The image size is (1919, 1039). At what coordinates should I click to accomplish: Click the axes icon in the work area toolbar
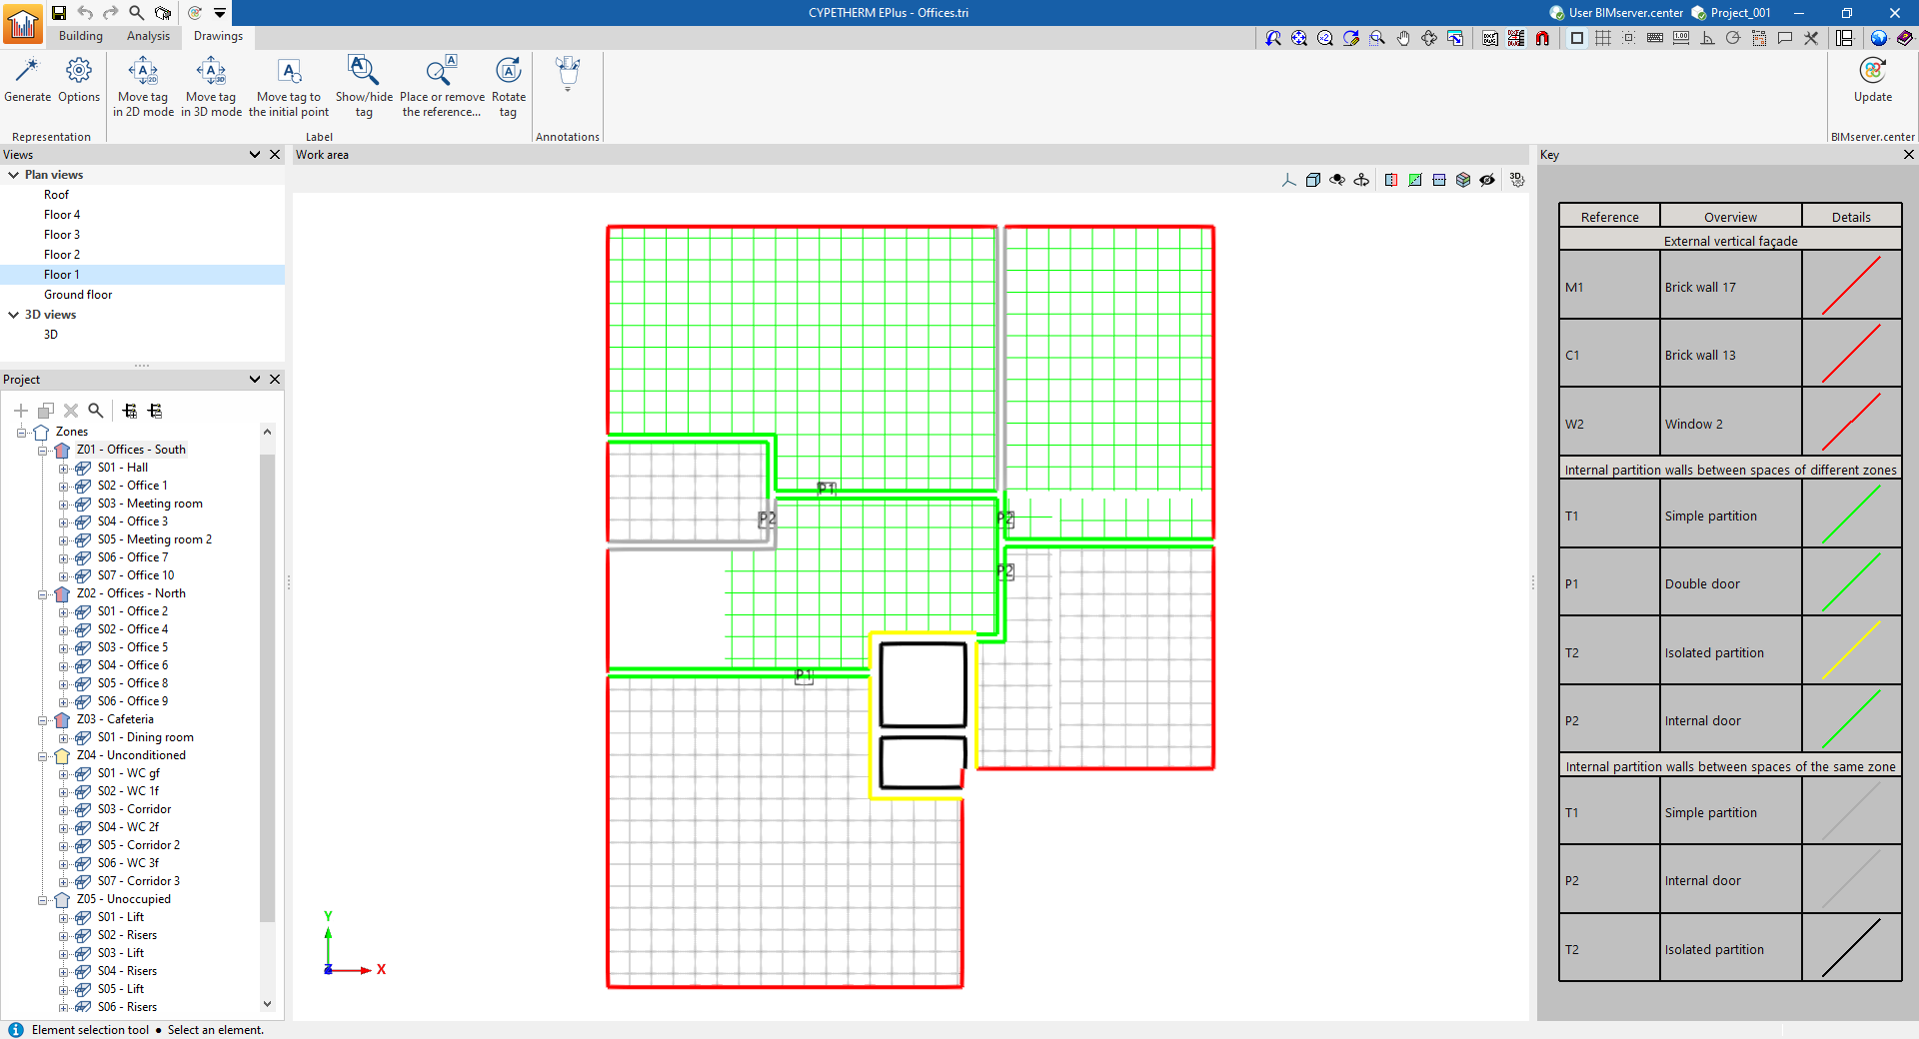tap(1289, 180)
